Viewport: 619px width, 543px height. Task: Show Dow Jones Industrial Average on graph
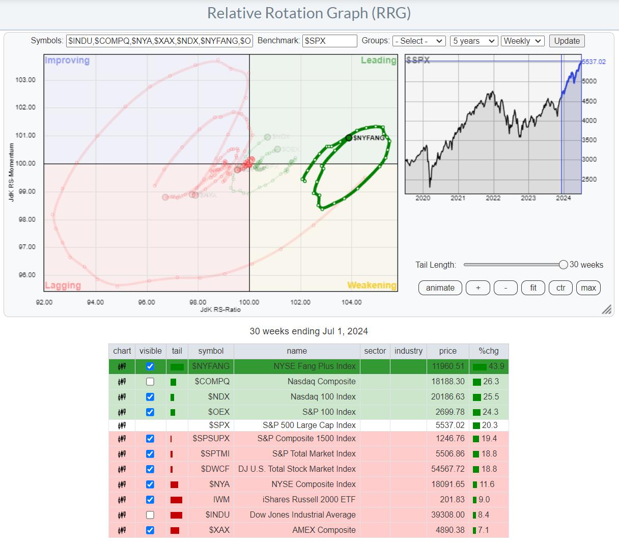[x=150, y=515]
